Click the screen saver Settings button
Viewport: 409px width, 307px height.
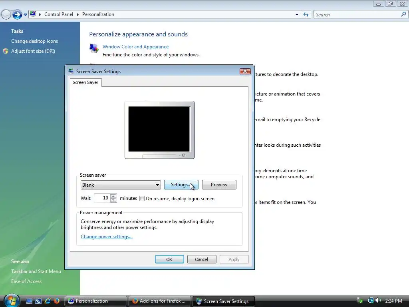click(x=181, y=185)
